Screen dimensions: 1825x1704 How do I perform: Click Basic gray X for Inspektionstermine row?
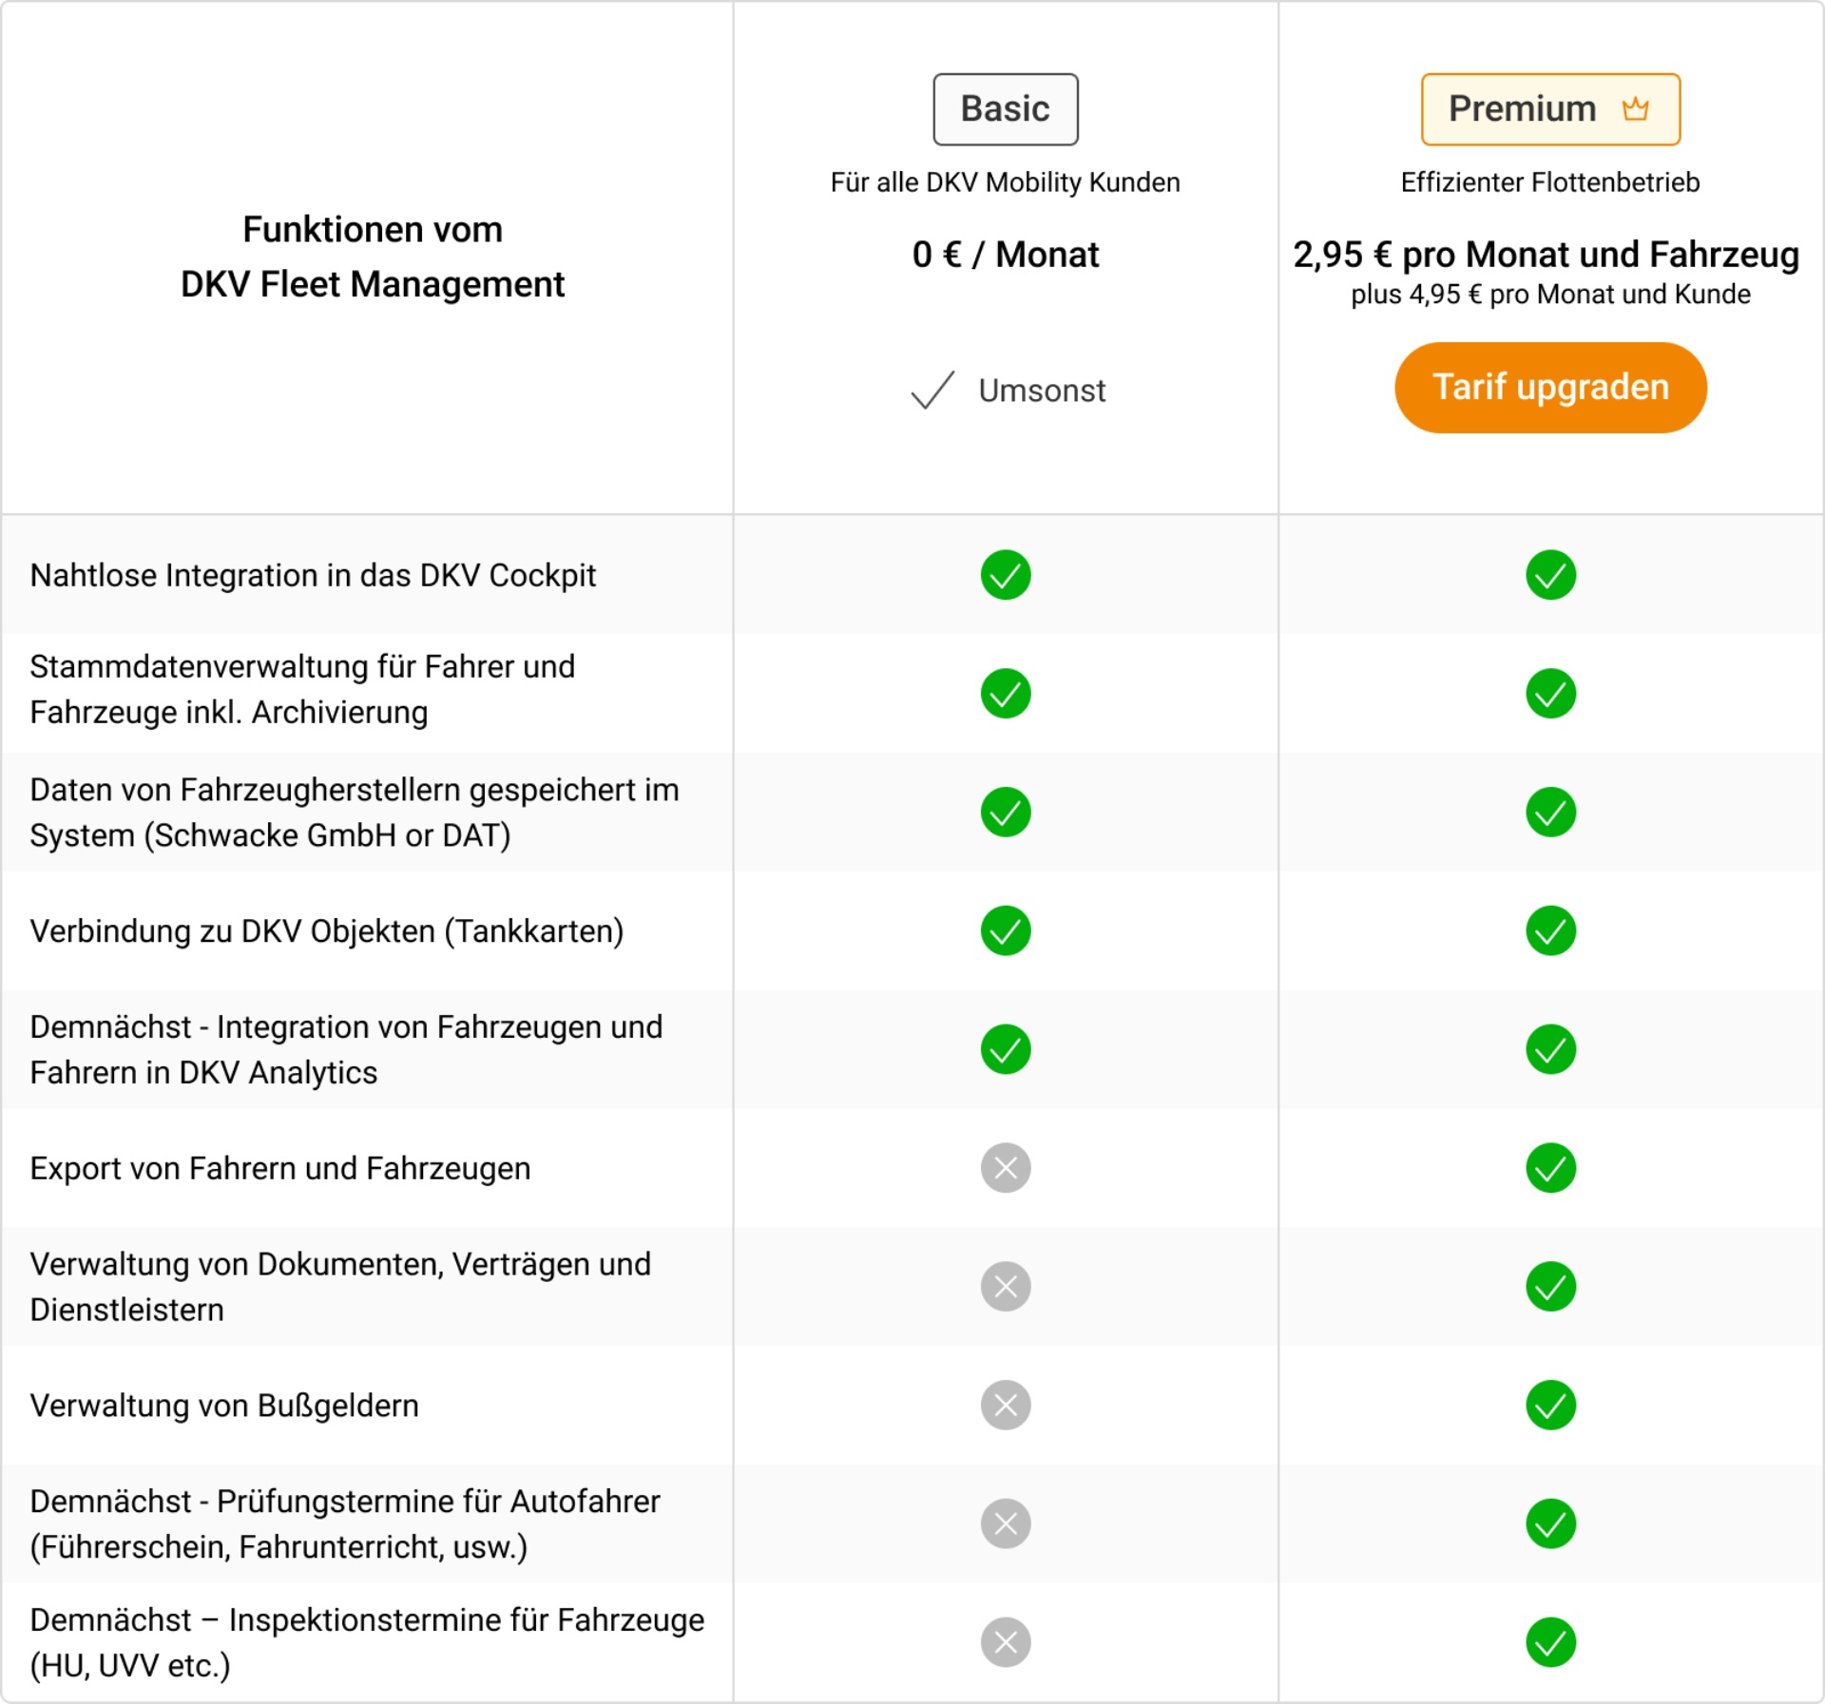click(x=1006, y=1642)
